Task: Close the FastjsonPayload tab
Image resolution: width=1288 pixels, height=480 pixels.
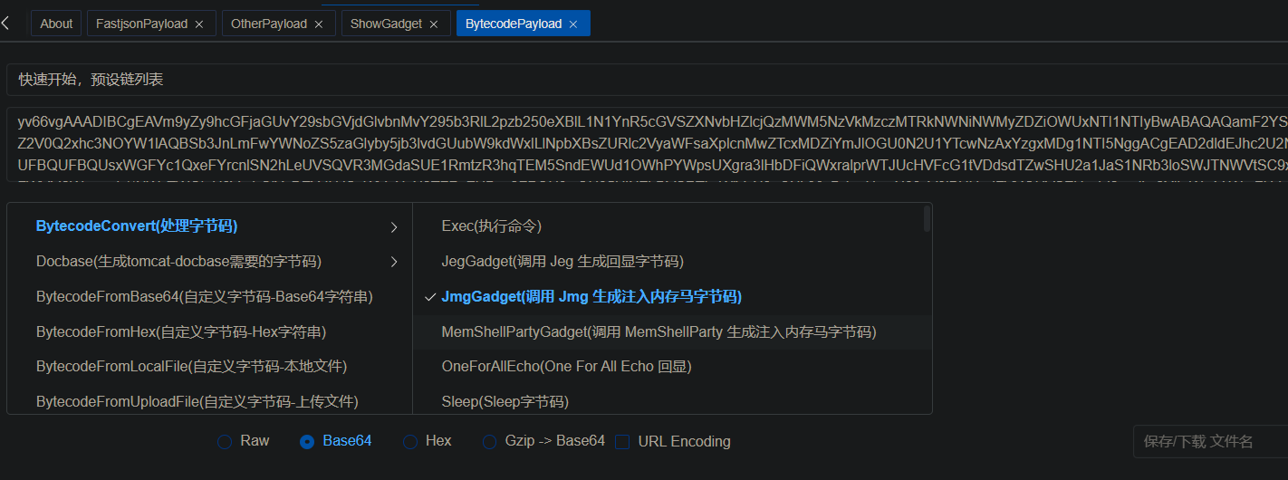Action: click(199, 24)
